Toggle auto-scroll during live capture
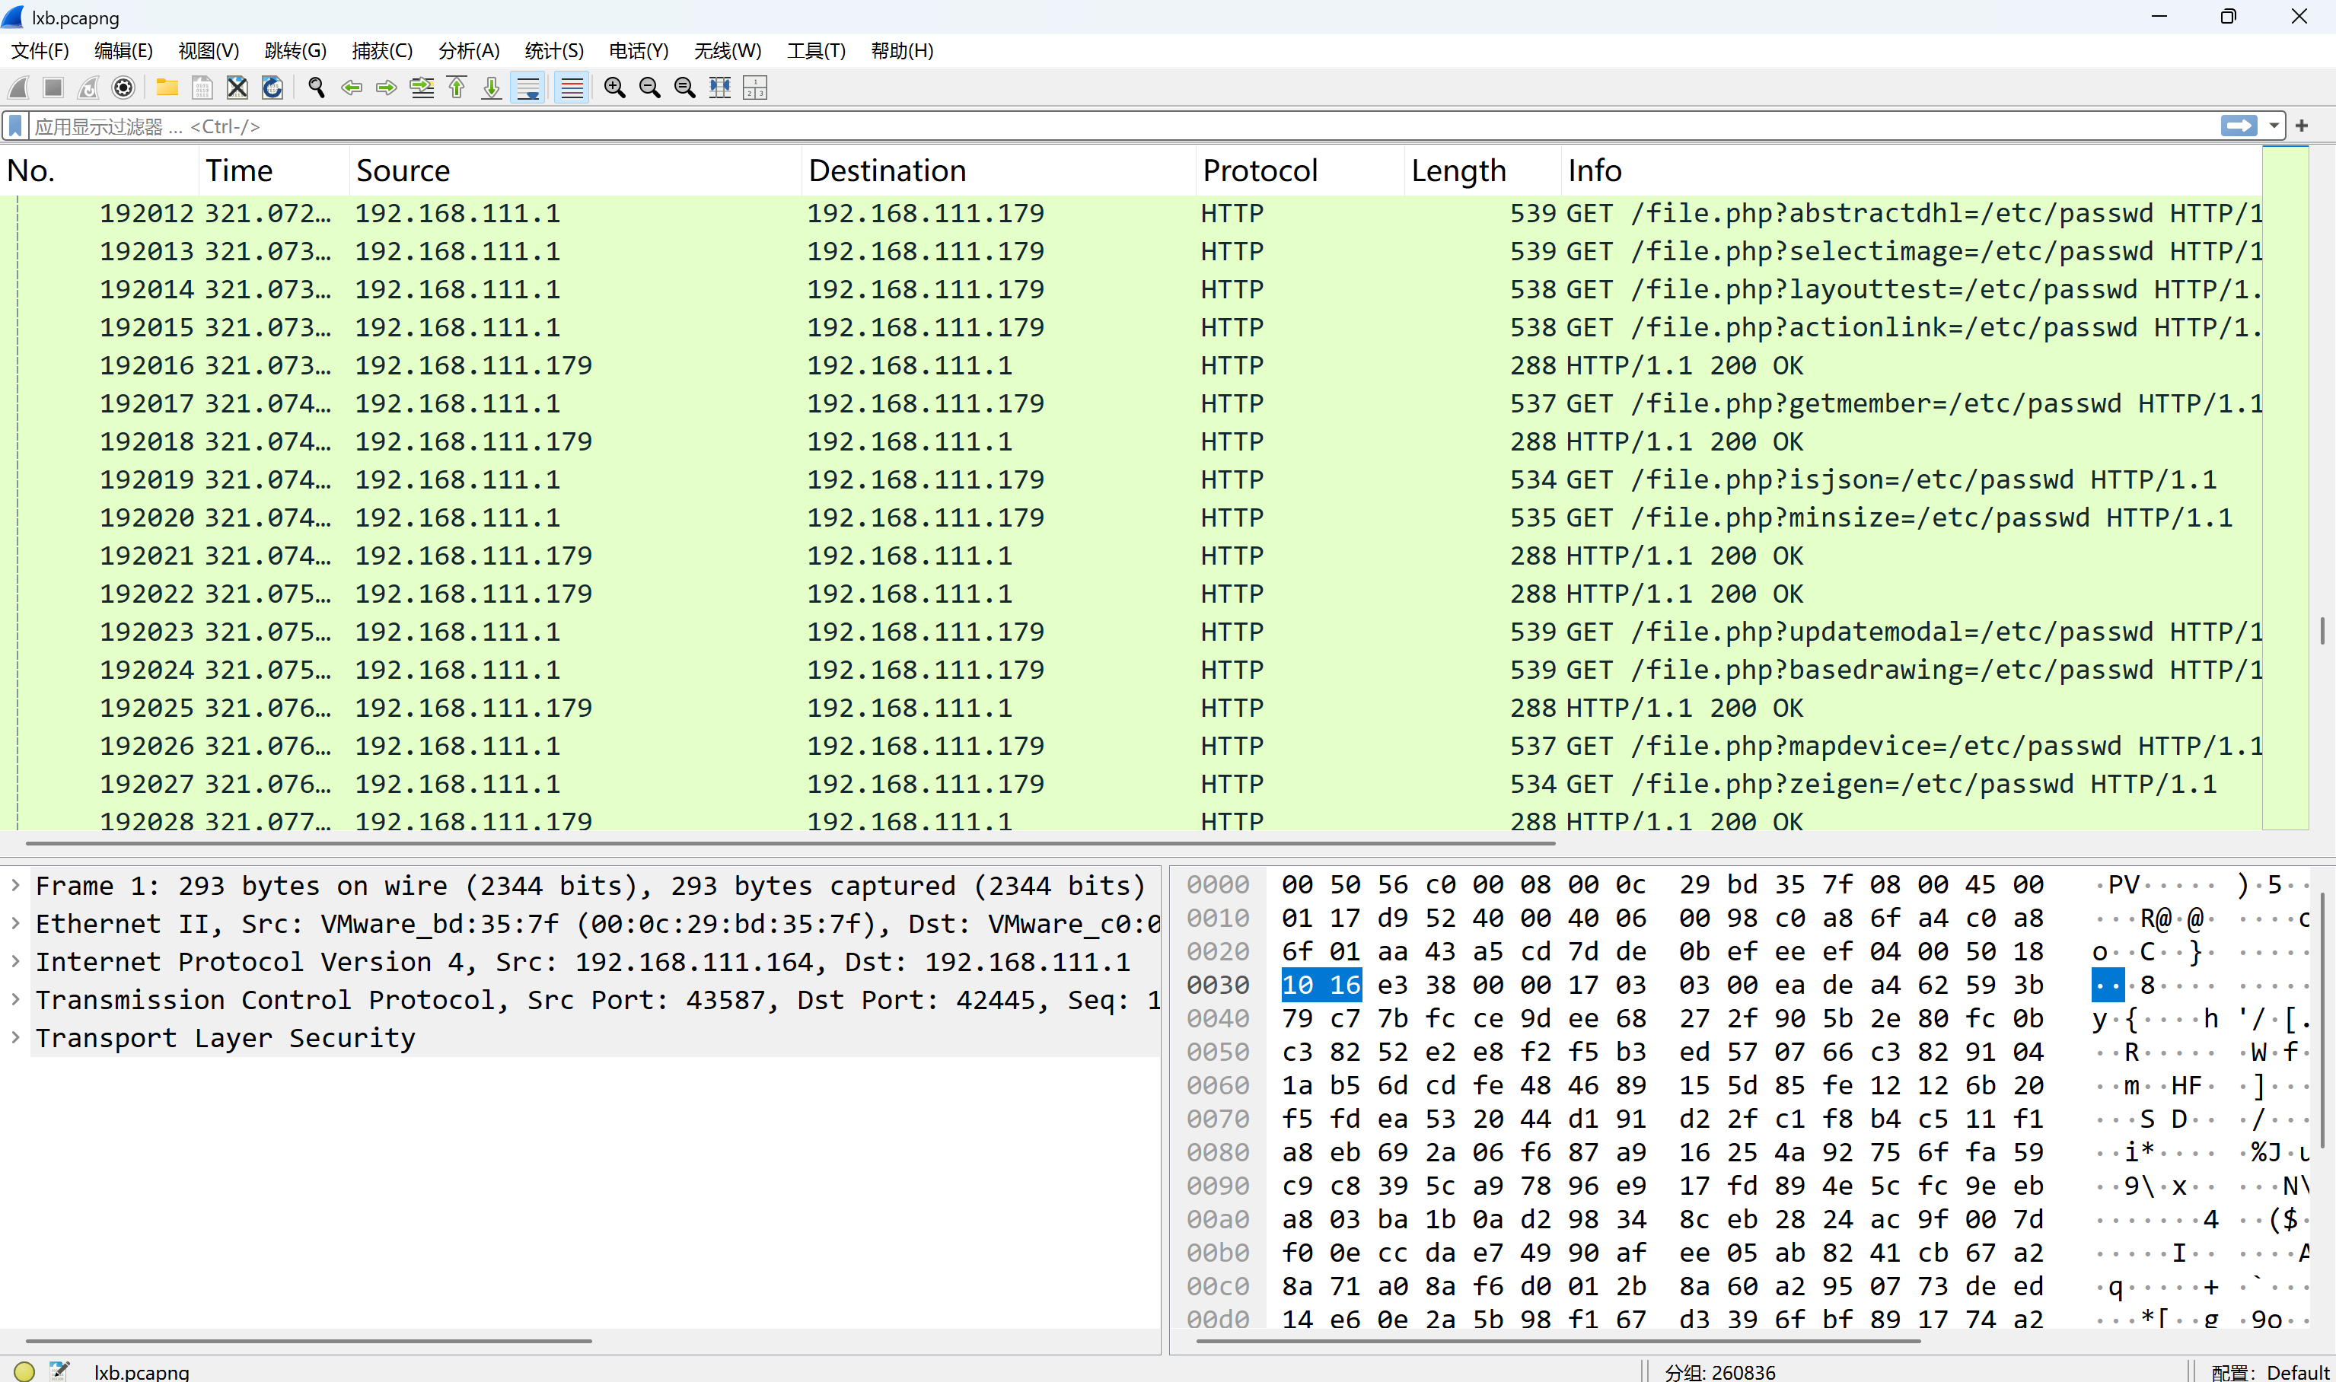This screenshot has height=1382, width=2336. click(x=528, y=88)
